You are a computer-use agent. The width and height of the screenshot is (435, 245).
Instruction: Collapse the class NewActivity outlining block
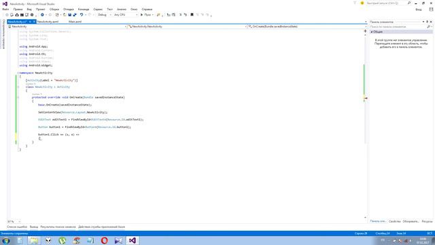point(18,87)
